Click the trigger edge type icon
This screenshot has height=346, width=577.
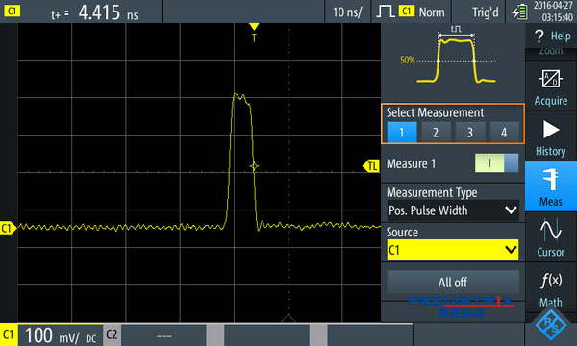click(385, 12)
